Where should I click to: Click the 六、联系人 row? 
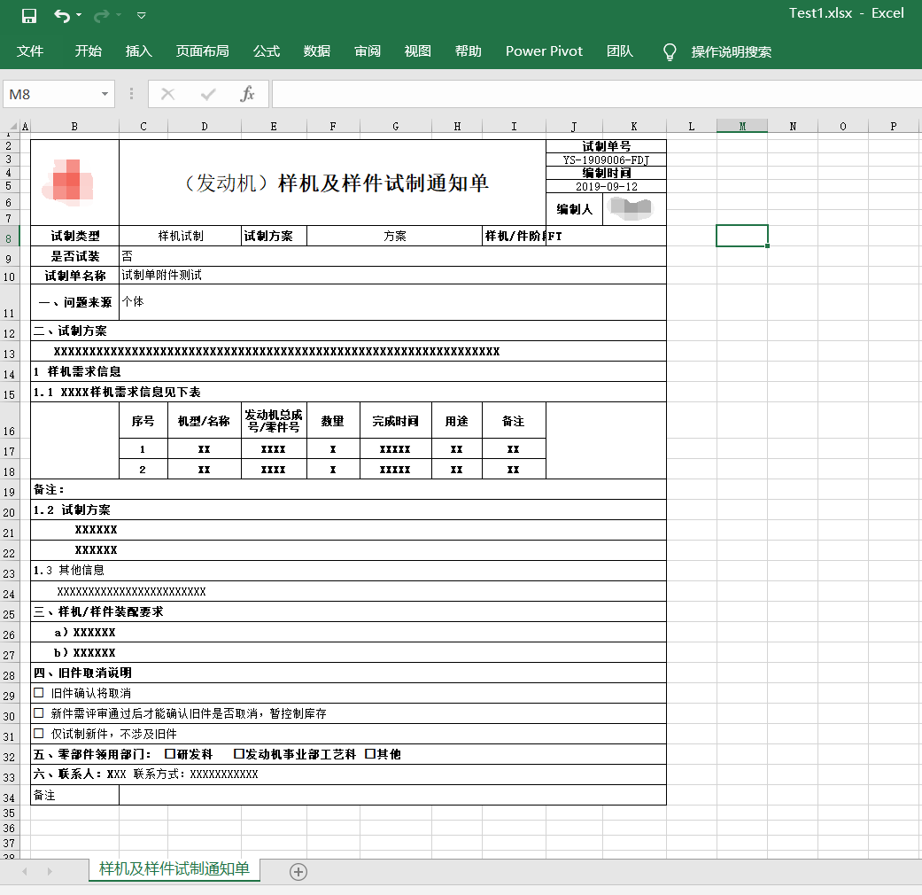[348, 774]
